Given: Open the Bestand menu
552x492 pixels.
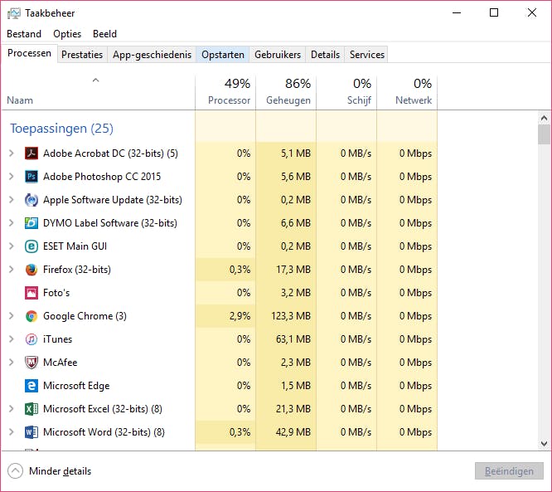Looking at the screenshot, I should click(24, 34).
